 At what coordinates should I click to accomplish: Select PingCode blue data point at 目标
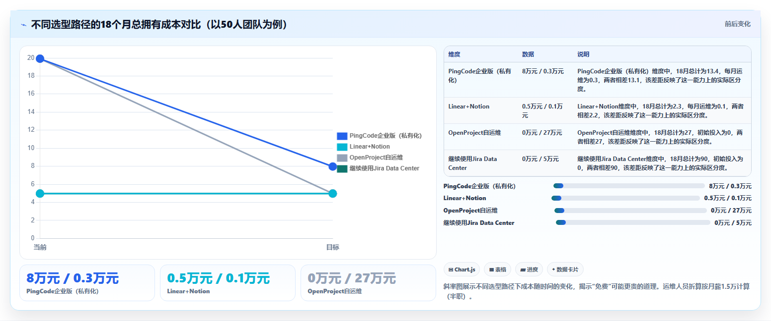pos(333,166)
